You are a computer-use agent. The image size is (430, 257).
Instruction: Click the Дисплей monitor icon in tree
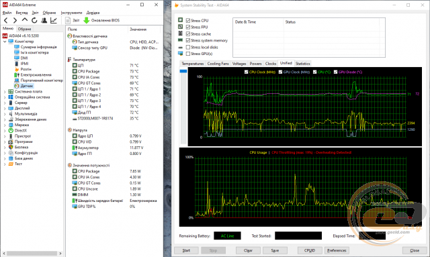tap(11, 108)
